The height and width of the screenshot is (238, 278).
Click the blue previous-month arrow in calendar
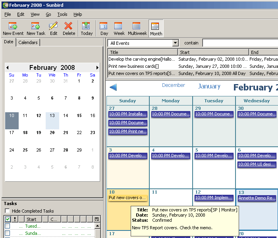point(113,87)
